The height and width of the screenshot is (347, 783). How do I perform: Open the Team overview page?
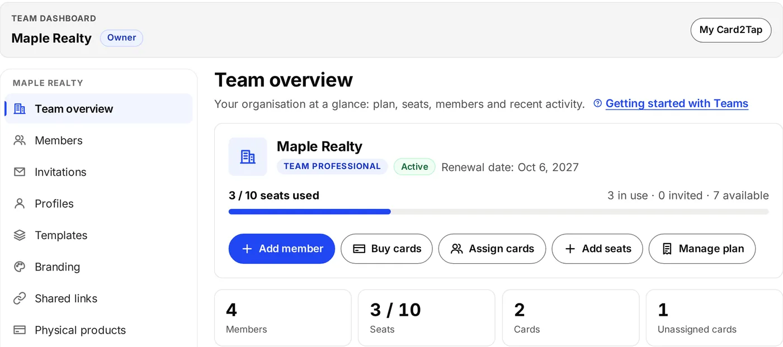98,108
